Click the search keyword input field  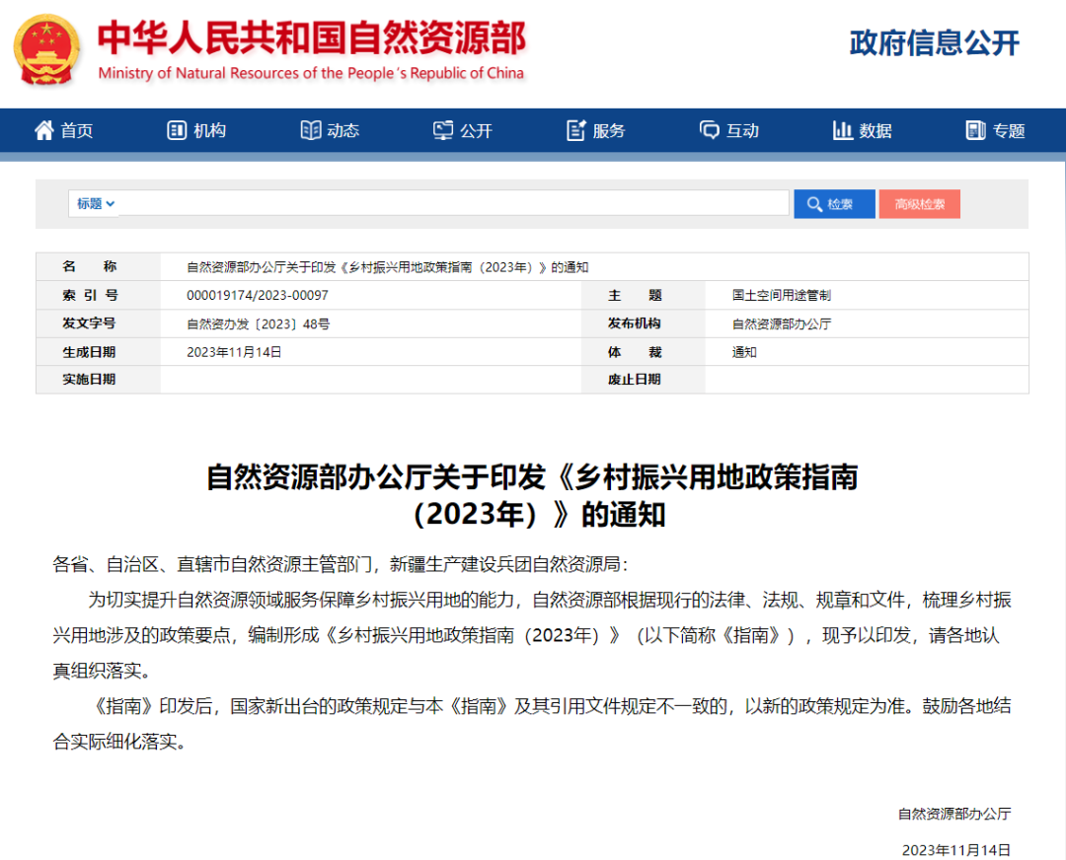pyautogui.click(x=454, y=204)
